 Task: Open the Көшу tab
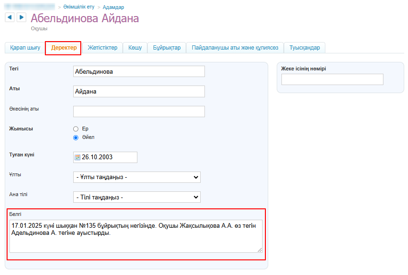[x=135, y=48]
